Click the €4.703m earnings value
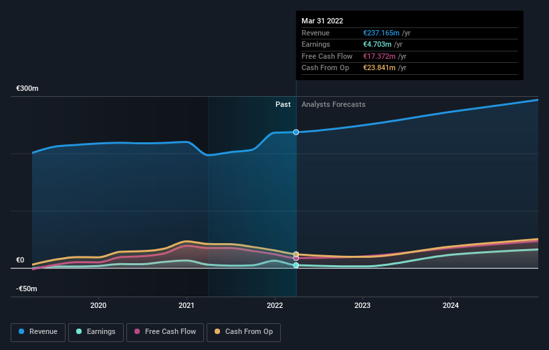The width and height of the screenshot is (549, 350). pyautogui.click(x=377, y=44)
